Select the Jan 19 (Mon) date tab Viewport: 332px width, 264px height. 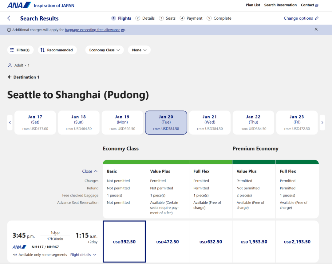point(122,122)
